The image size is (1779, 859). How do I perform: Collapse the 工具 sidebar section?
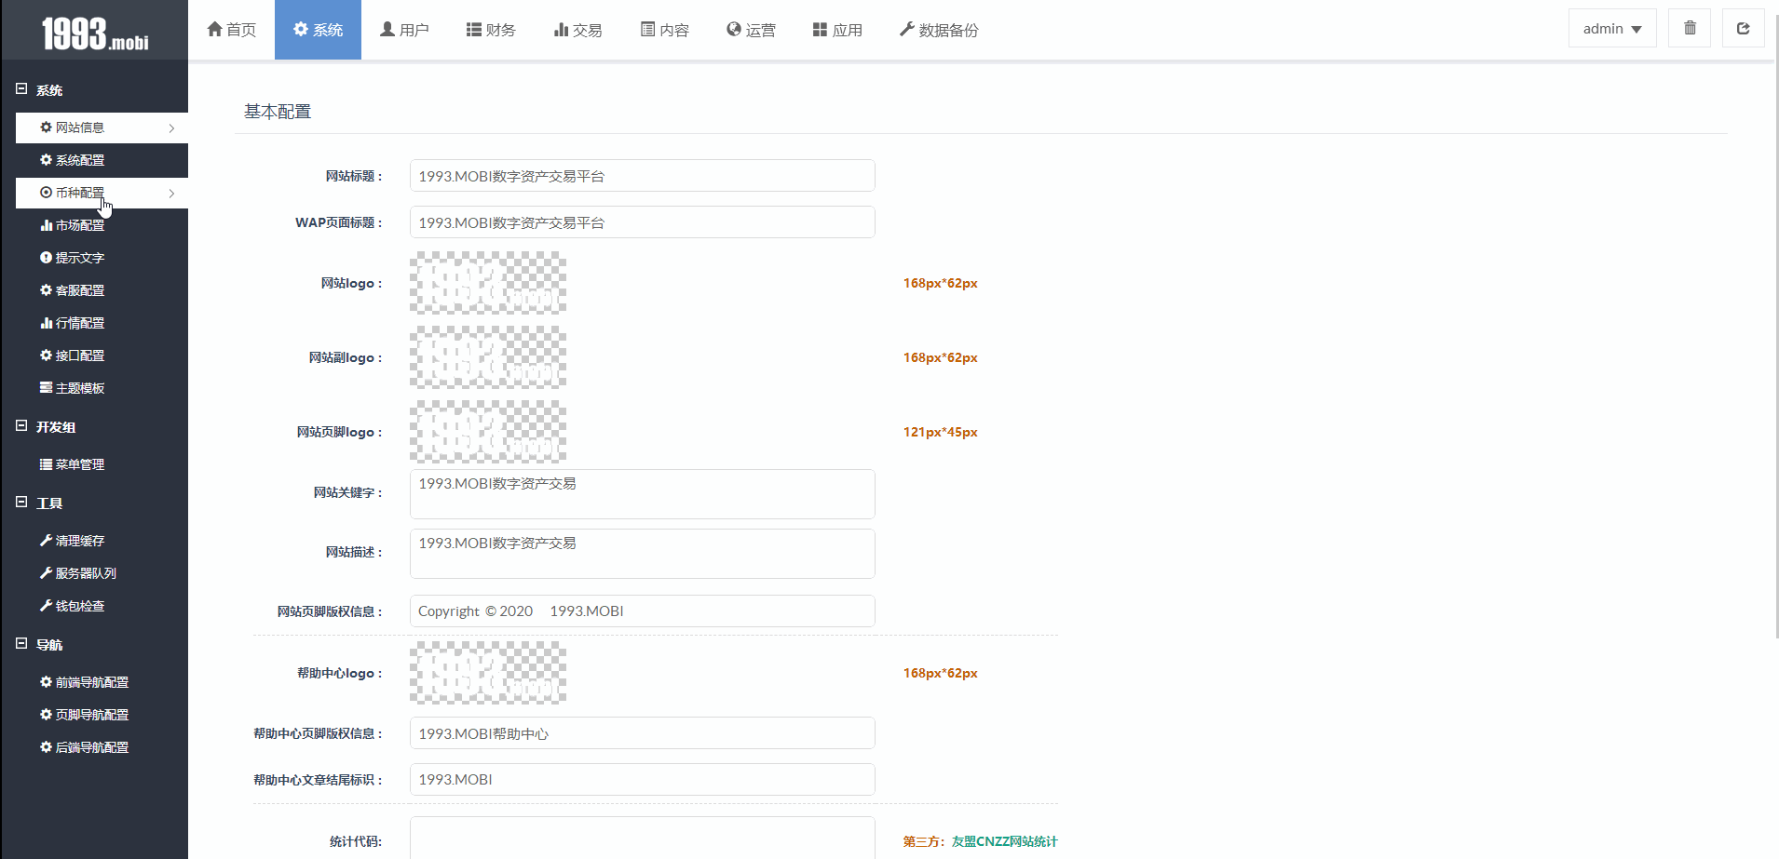click(21, 503)
